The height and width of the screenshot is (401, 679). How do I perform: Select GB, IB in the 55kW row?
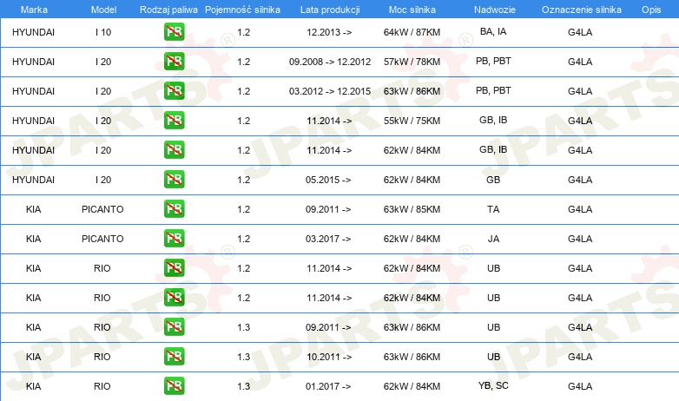tap(493, 120)
